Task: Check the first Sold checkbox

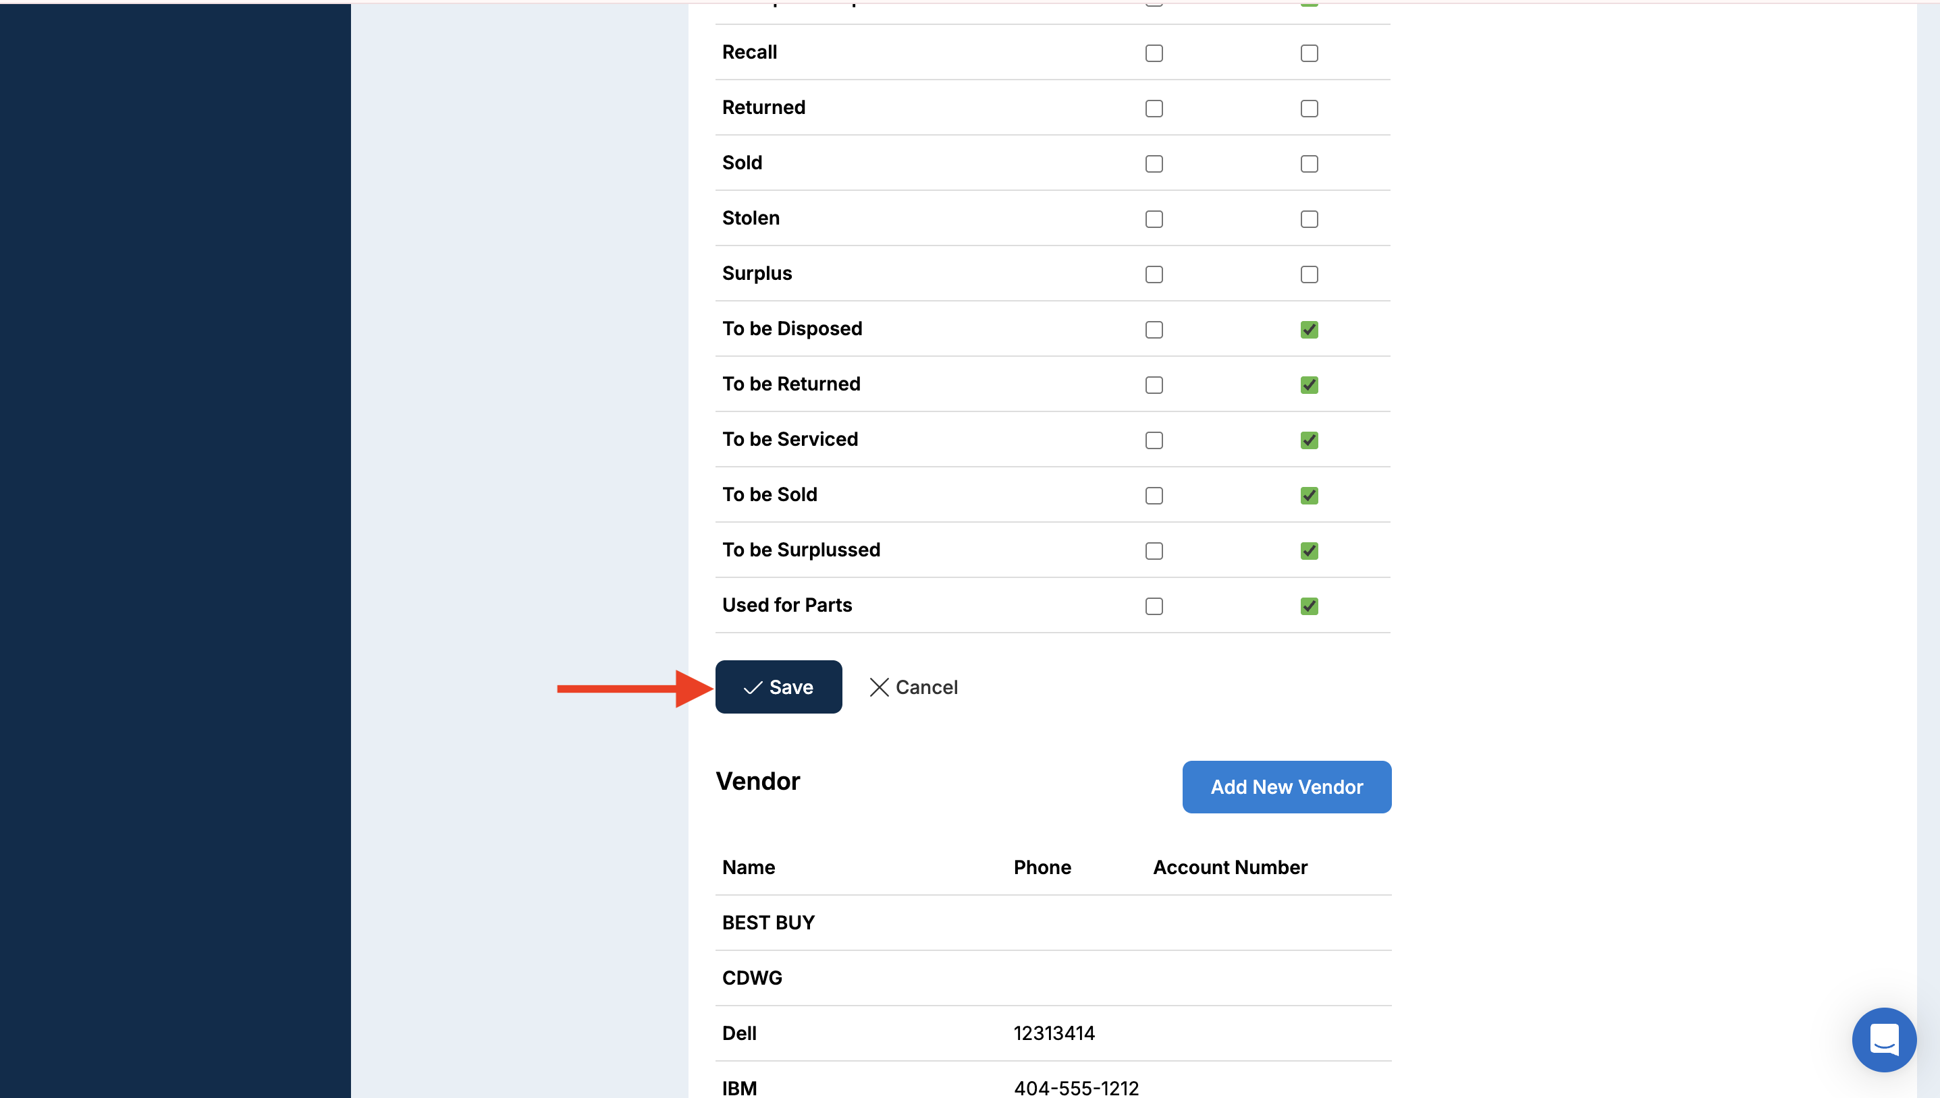Action: (1154, 164)
